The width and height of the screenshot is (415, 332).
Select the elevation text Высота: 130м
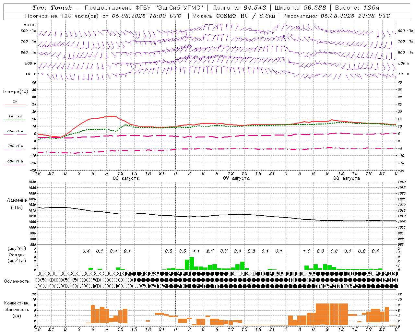357,8
